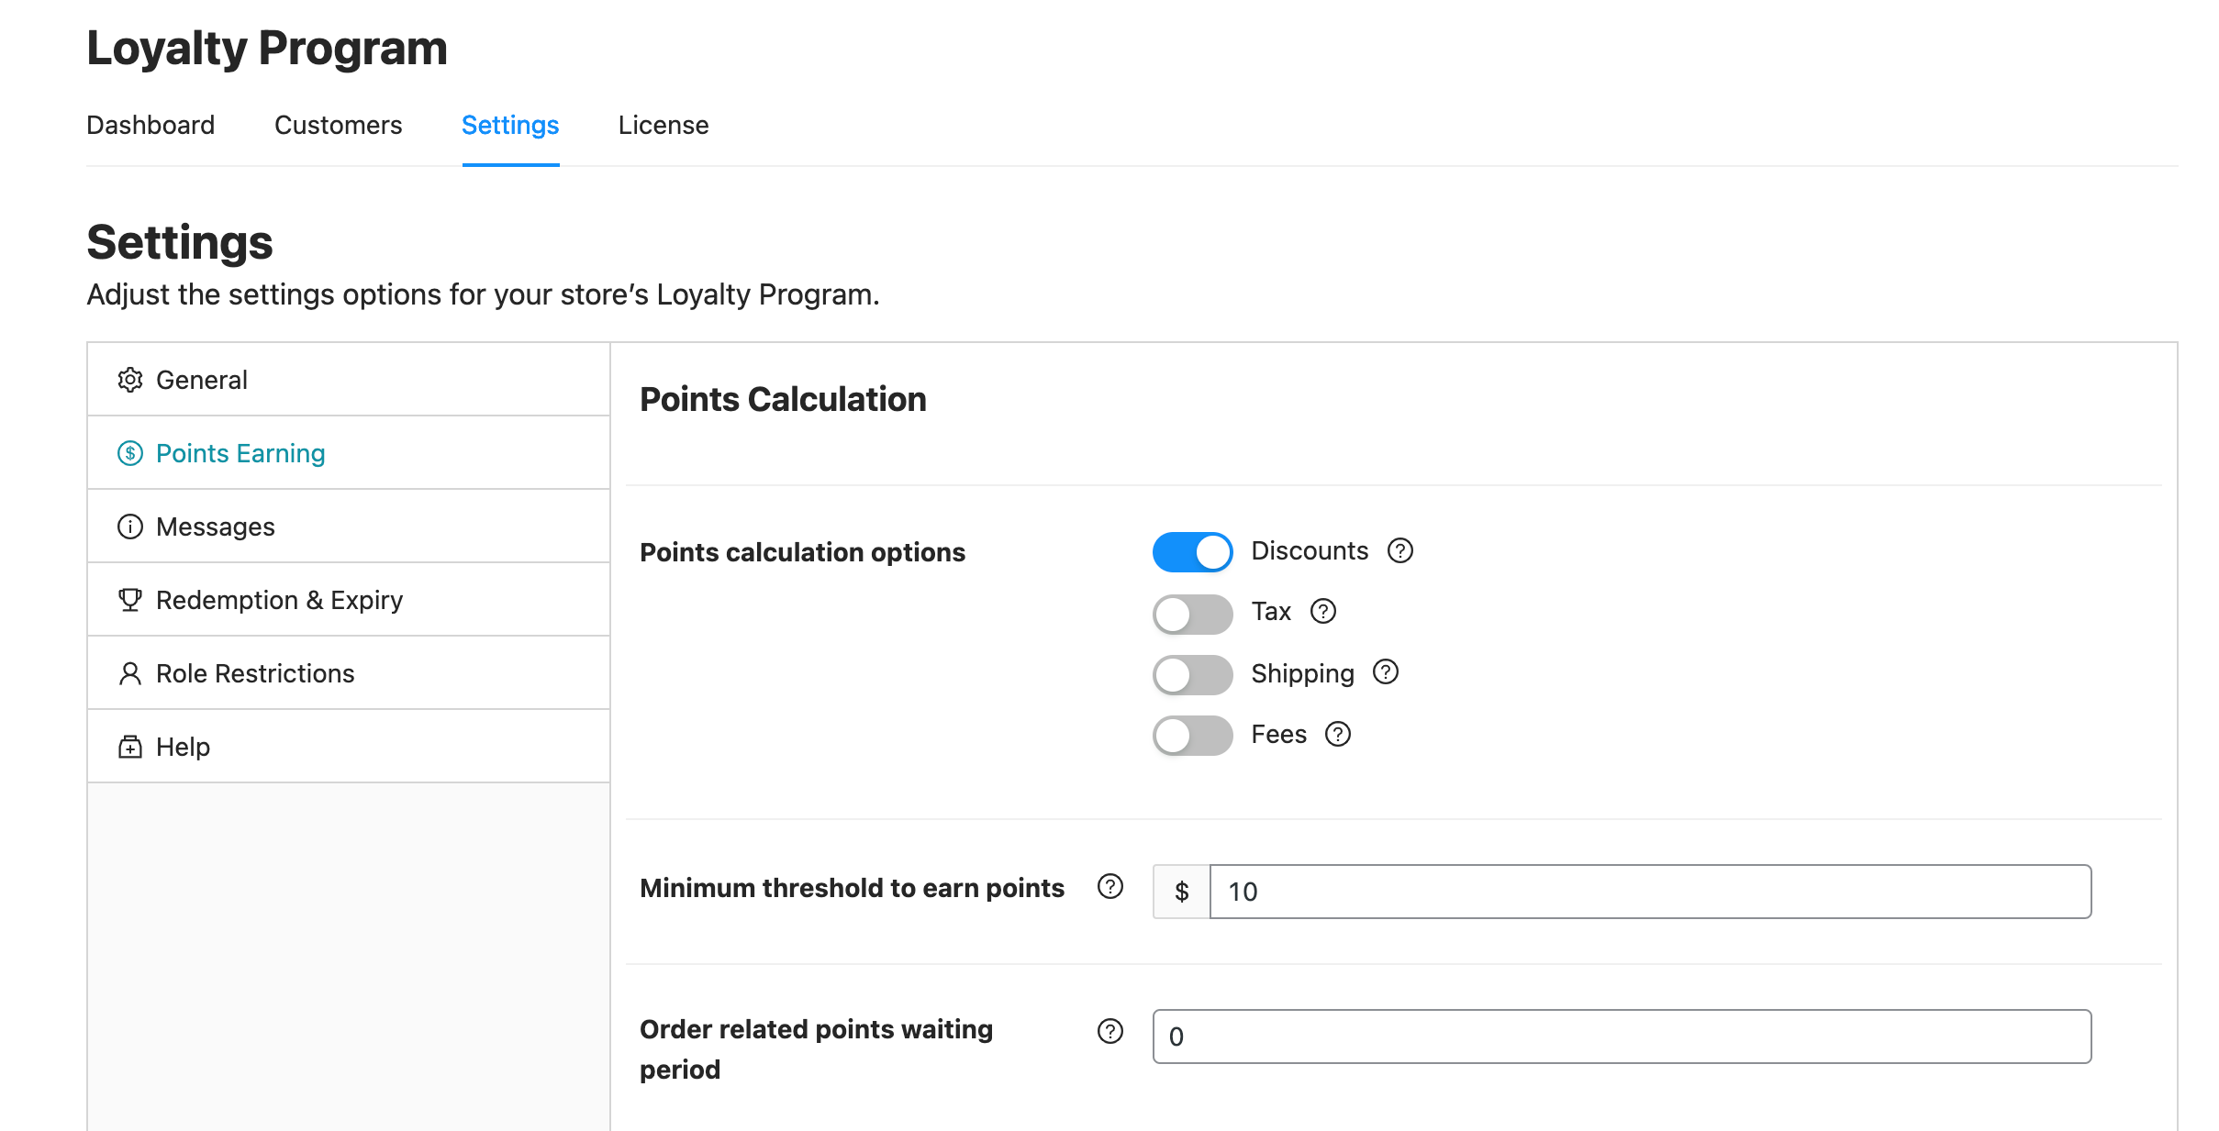The image size is (2219, 1131).
Task: Click the waiting period help icon
Action: [x=1109, y=1031]
